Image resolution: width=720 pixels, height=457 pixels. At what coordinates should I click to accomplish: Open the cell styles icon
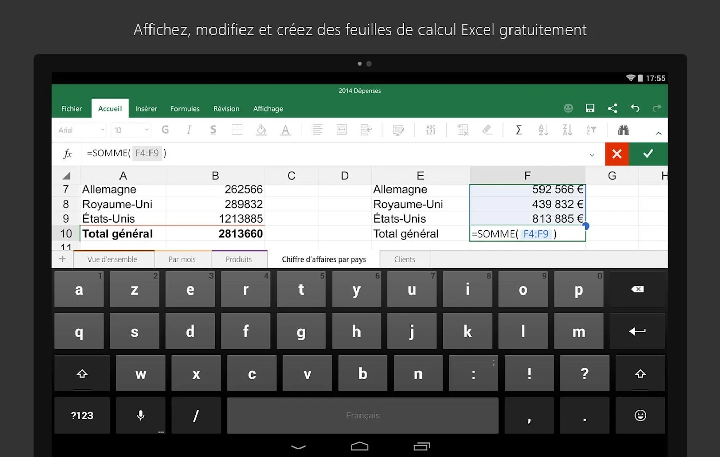399,130
